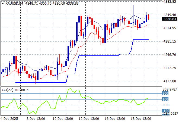Click the 4349.40 price scale label
This screenshot has width=179, height=122.
tap(170, 15)
